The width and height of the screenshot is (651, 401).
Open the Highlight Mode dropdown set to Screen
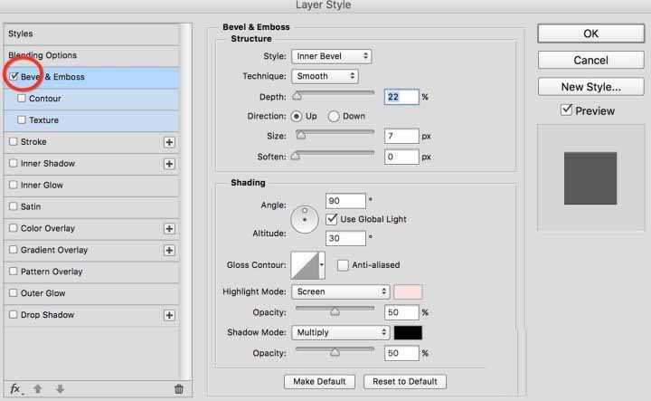tap(340, 291)
